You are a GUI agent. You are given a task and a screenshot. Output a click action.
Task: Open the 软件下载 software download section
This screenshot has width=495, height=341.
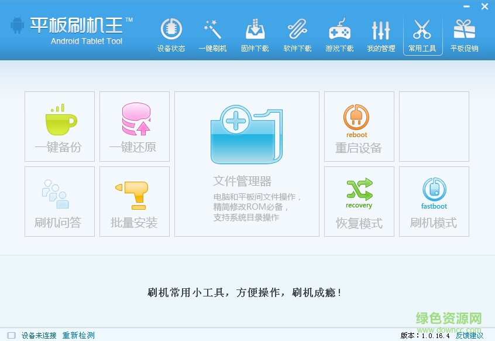(x=297, y=33)
